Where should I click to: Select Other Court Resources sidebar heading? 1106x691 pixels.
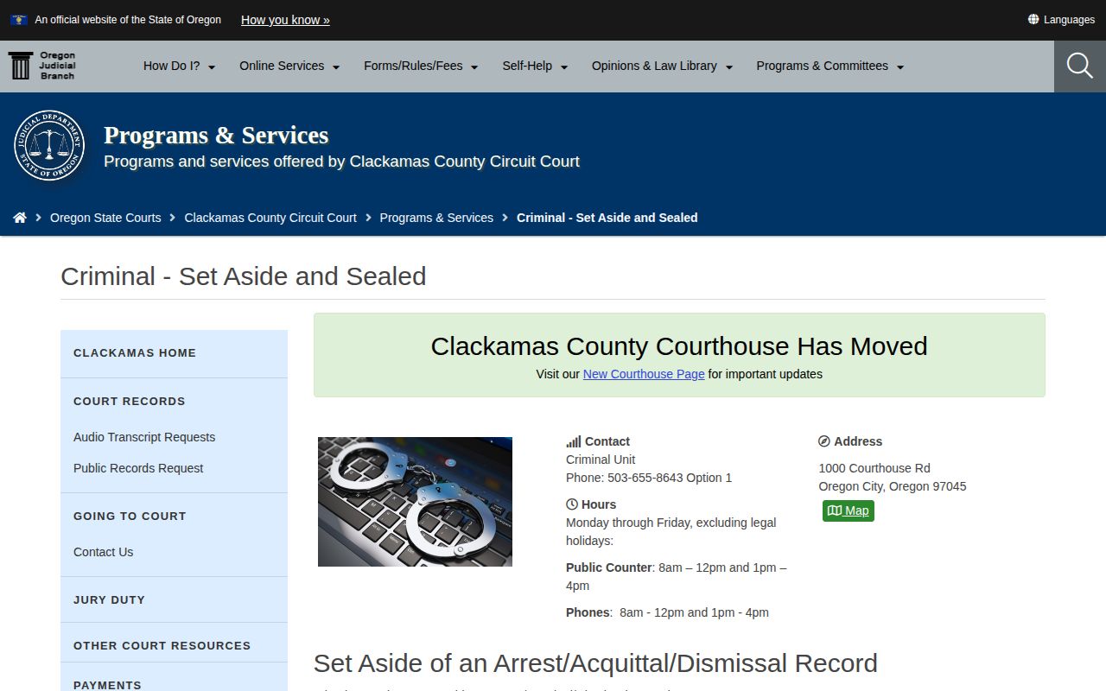click(x=162, y=645)
